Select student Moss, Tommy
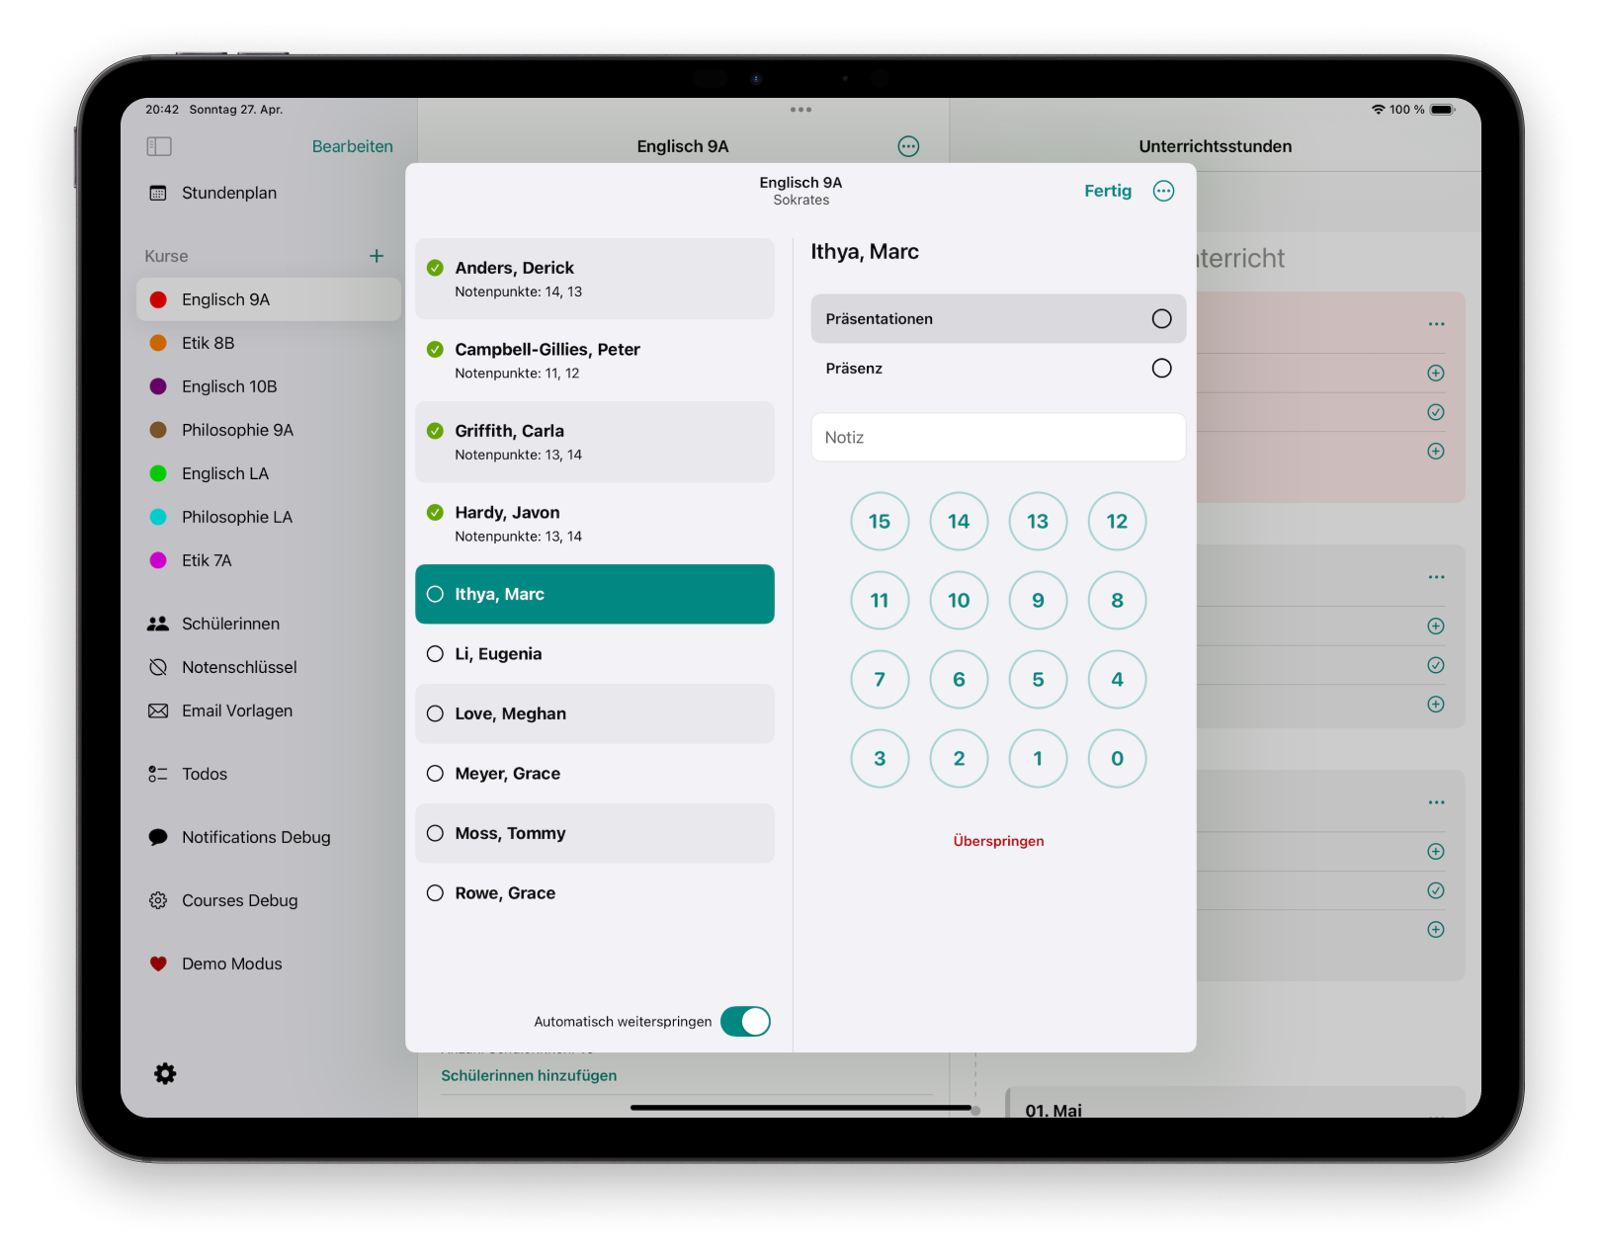 [595, 833]
